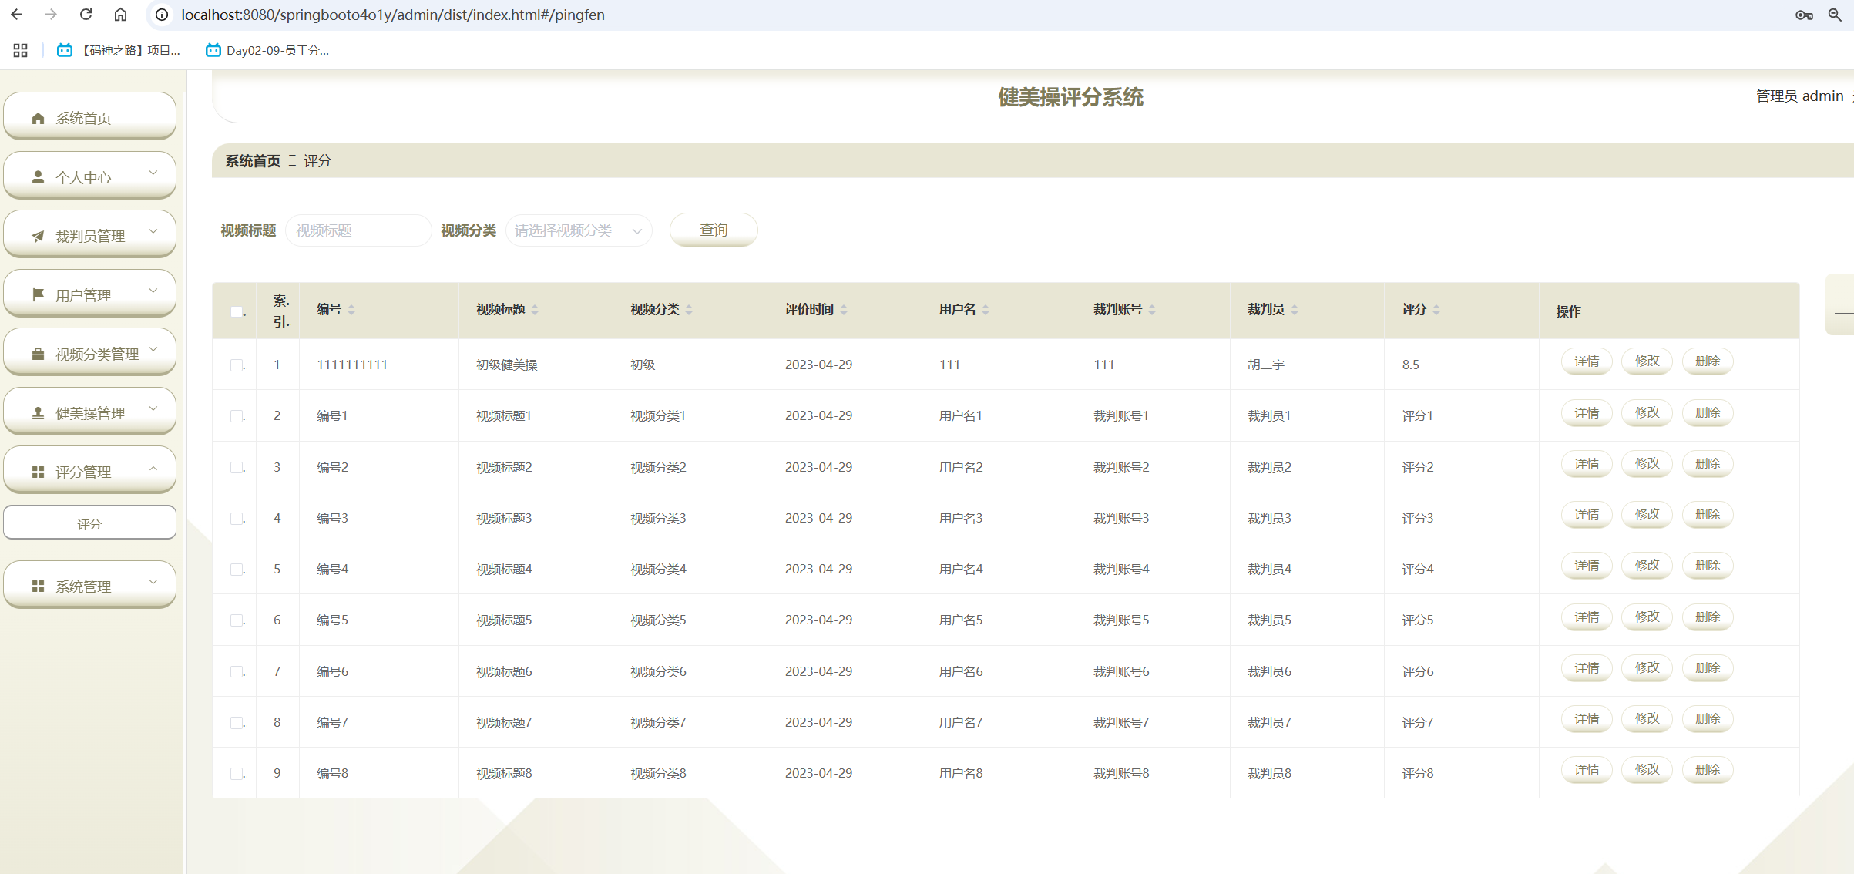
Task: Sort by 编号 column arrows
Action: coord(351,310)
